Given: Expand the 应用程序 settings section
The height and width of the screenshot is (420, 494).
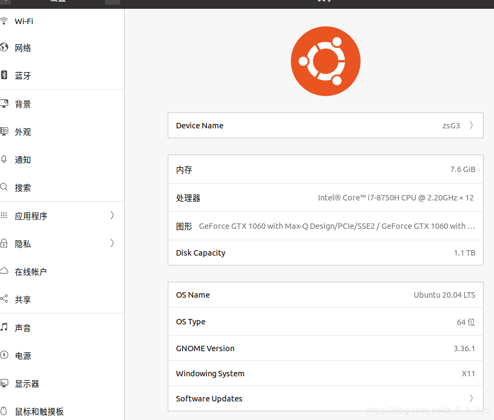Looking at the screenshot, I should [x=113, y=216].
